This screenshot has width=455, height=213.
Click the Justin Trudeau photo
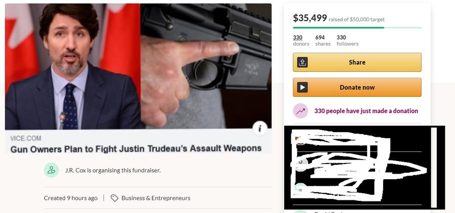click(x=73, y=66)
